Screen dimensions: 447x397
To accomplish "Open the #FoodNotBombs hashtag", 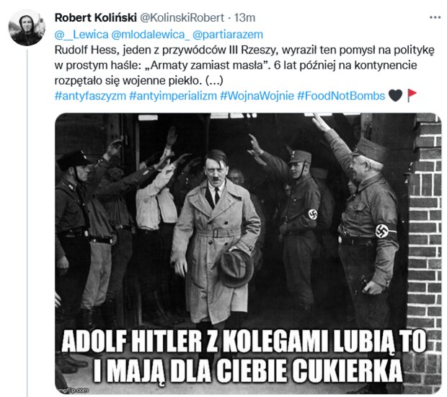I will tap(341, 95).
